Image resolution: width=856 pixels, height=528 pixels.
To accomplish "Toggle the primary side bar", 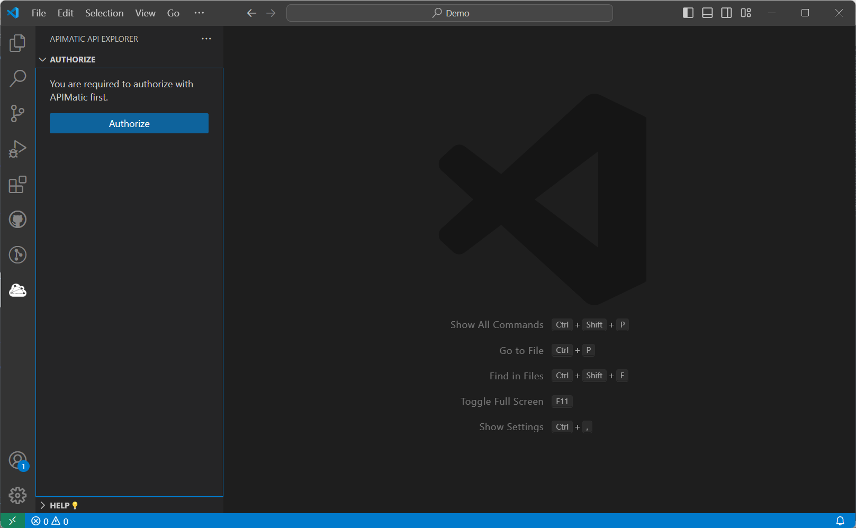I will pyautogui.click(x=688, y=13).
